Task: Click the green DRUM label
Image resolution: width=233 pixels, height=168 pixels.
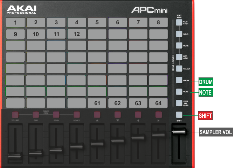Action: 205,81
